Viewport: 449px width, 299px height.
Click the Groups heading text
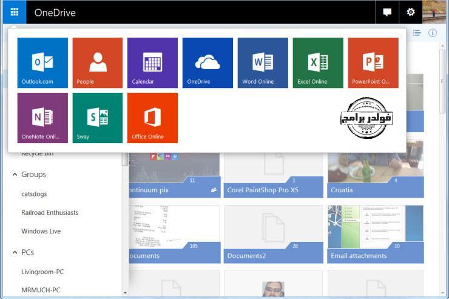[x=33, y=174]
